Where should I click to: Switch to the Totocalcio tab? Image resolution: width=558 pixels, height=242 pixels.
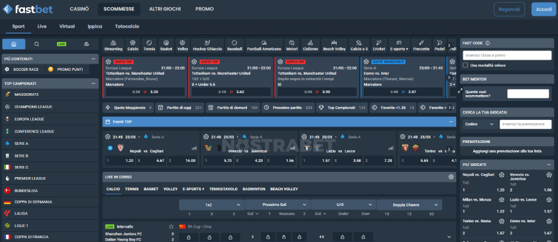click(x=127, y=26)
